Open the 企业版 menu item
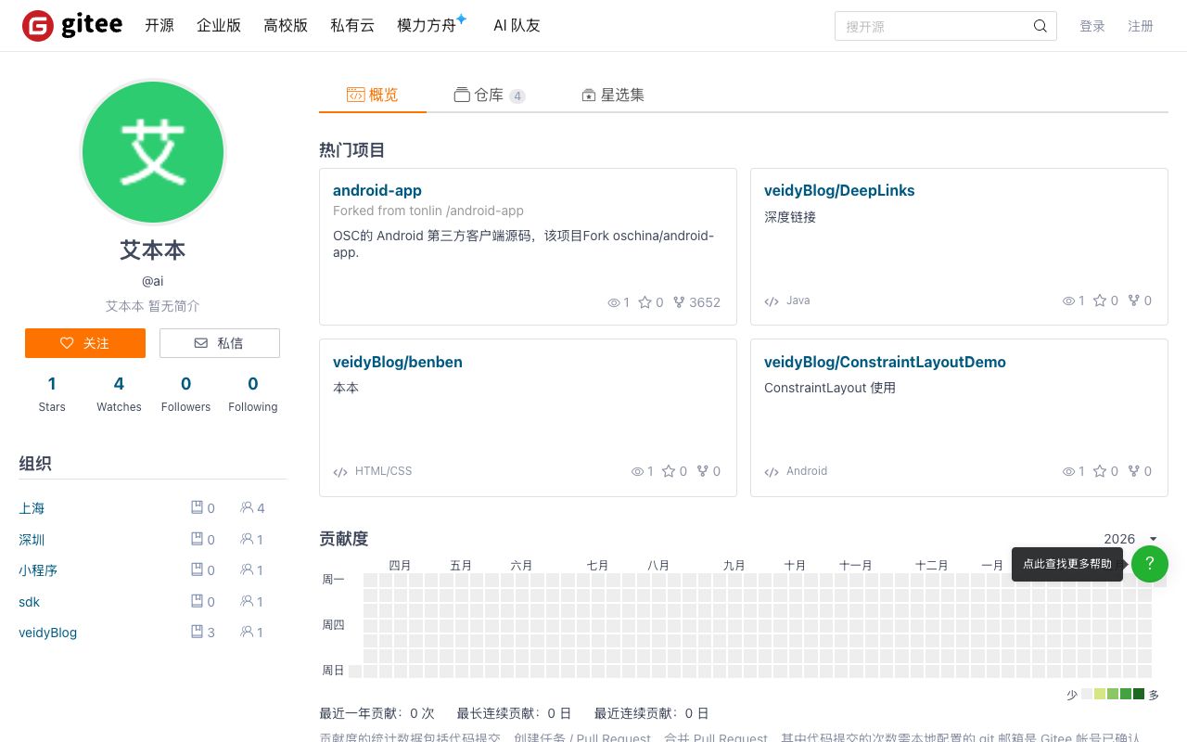Viewport: 1187px width, 742px height. 219,26
